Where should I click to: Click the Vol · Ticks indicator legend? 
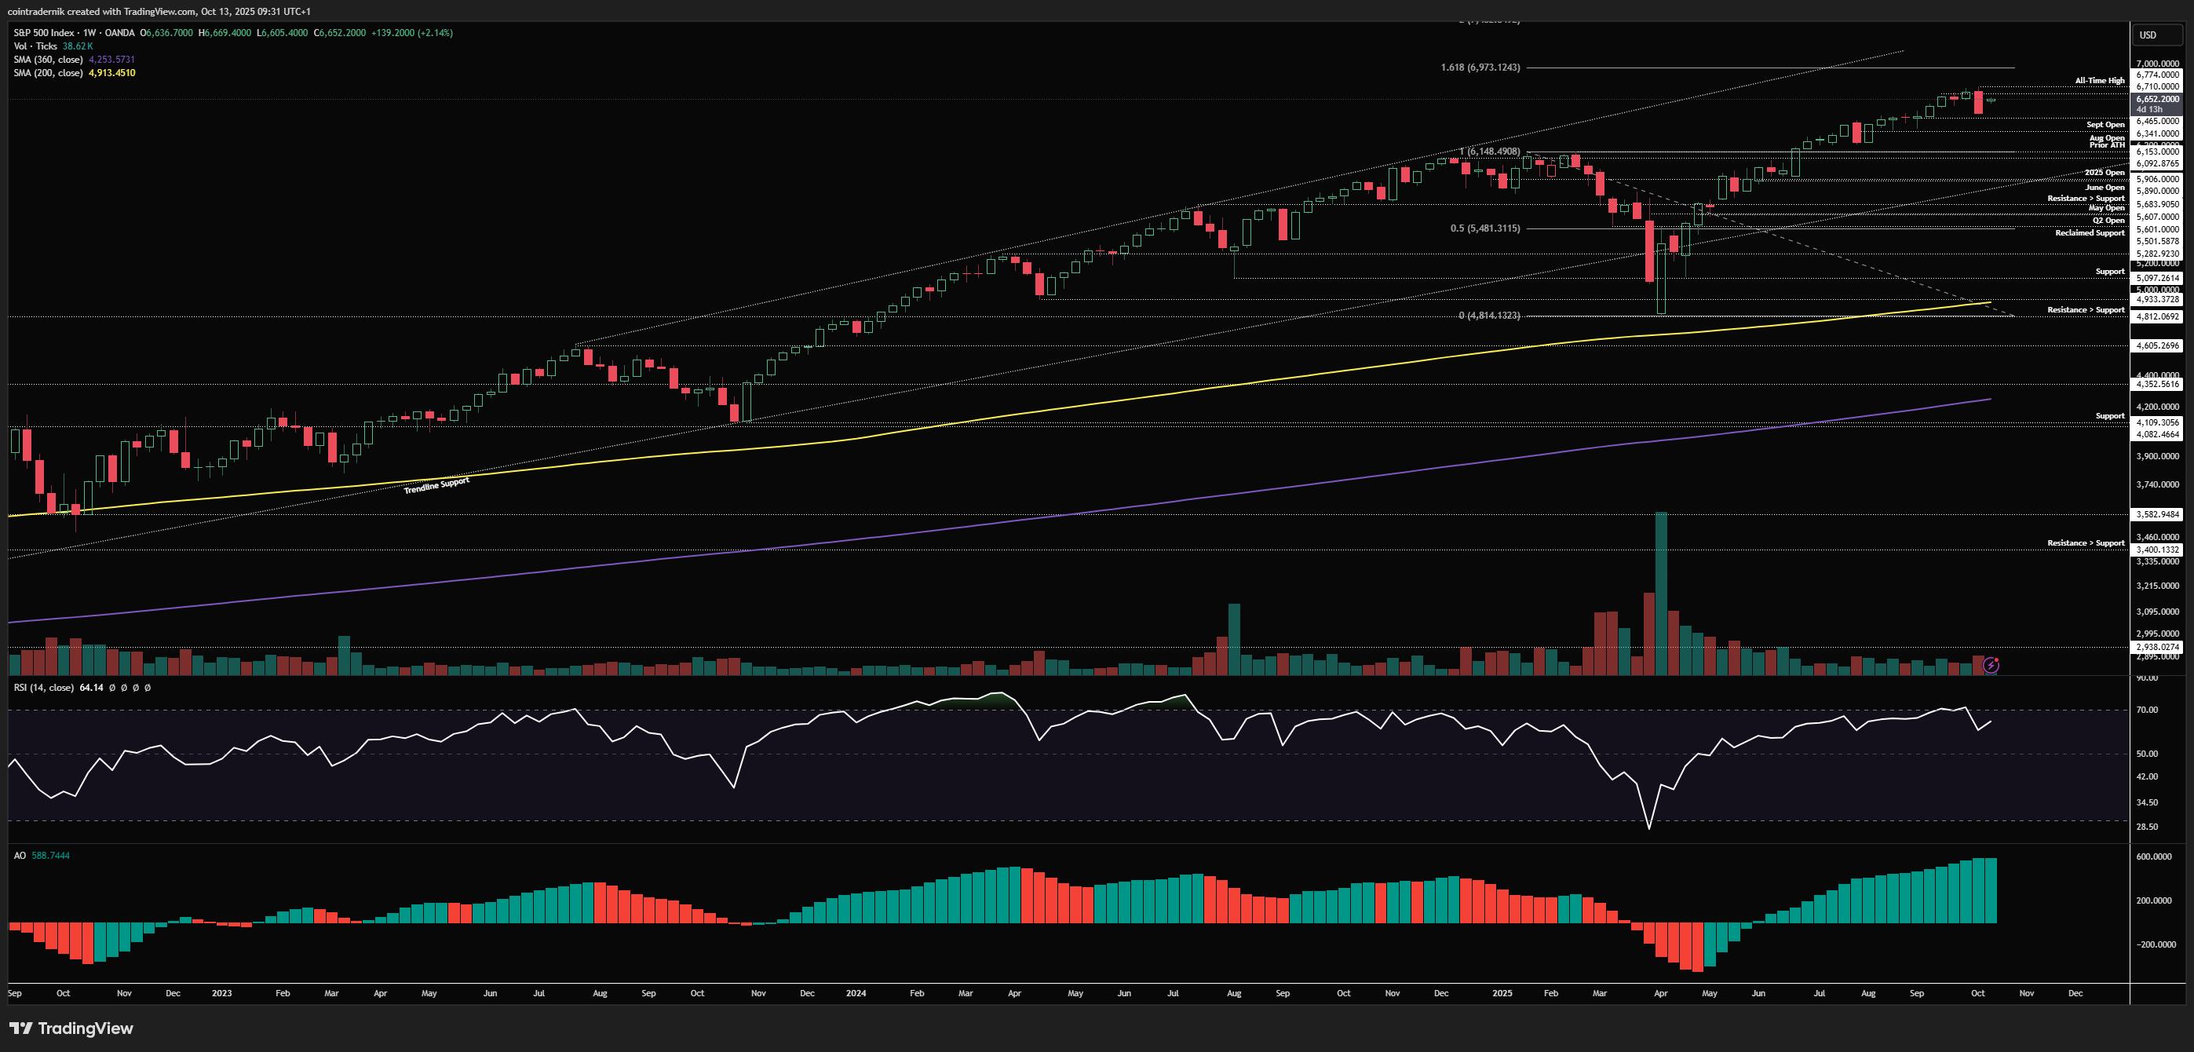[x=36, y=46]
